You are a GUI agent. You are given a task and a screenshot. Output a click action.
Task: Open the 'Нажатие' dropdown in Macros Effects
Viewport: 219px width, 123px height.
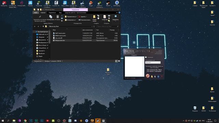click(x=153, y=63)
